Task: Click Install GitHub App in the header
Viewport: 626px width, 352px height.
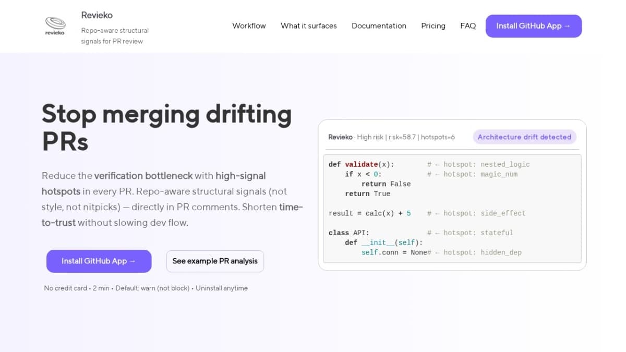Action: (533, 26)
